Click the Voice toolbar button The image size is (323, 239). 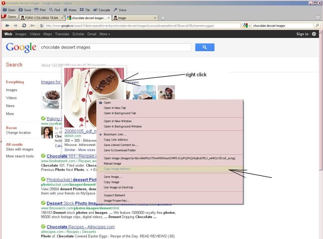[120, 10]
